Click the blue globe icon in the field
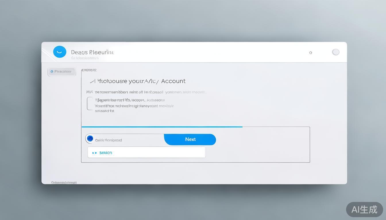This screenshot has width=386, height=220. (x=90, y=139)
